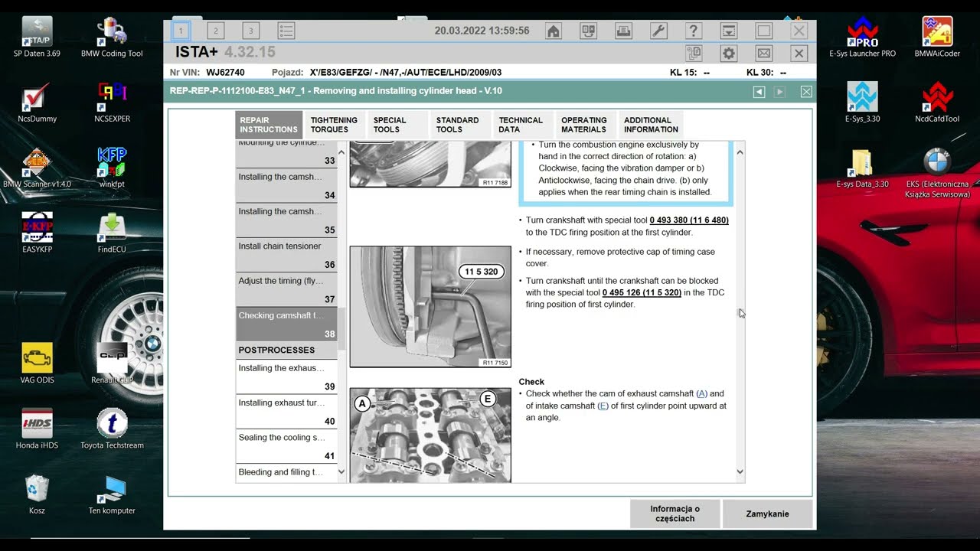Select session tab number 2
The width and height of the screenshot is (980, 551).
tap(216, 31)
